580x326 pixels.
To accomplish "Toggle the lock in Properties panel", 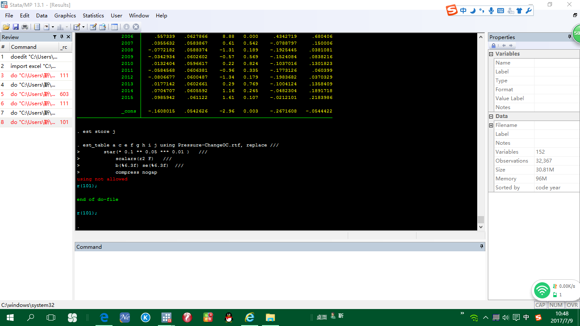I will [493, 46].
